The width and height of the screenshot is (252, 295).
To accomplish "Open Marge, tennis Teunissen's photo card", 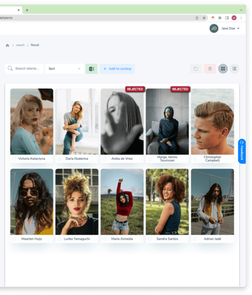I will tap(167, 122).
